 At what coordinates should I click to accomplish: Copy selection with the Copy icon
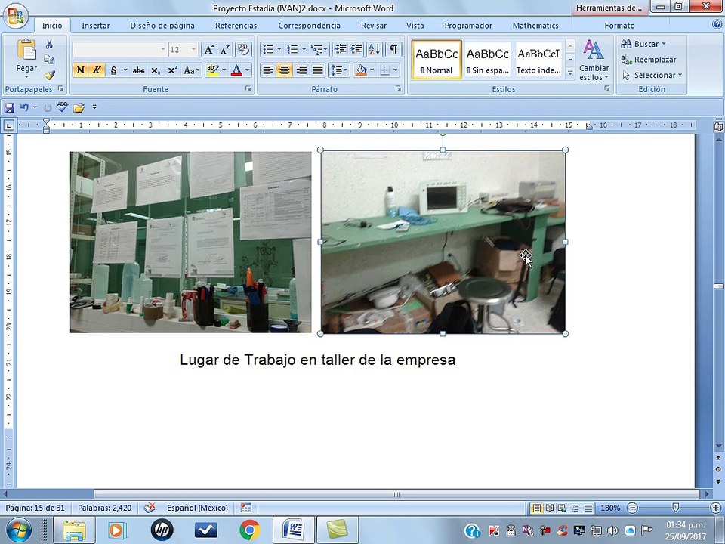(x=49, y=59)
